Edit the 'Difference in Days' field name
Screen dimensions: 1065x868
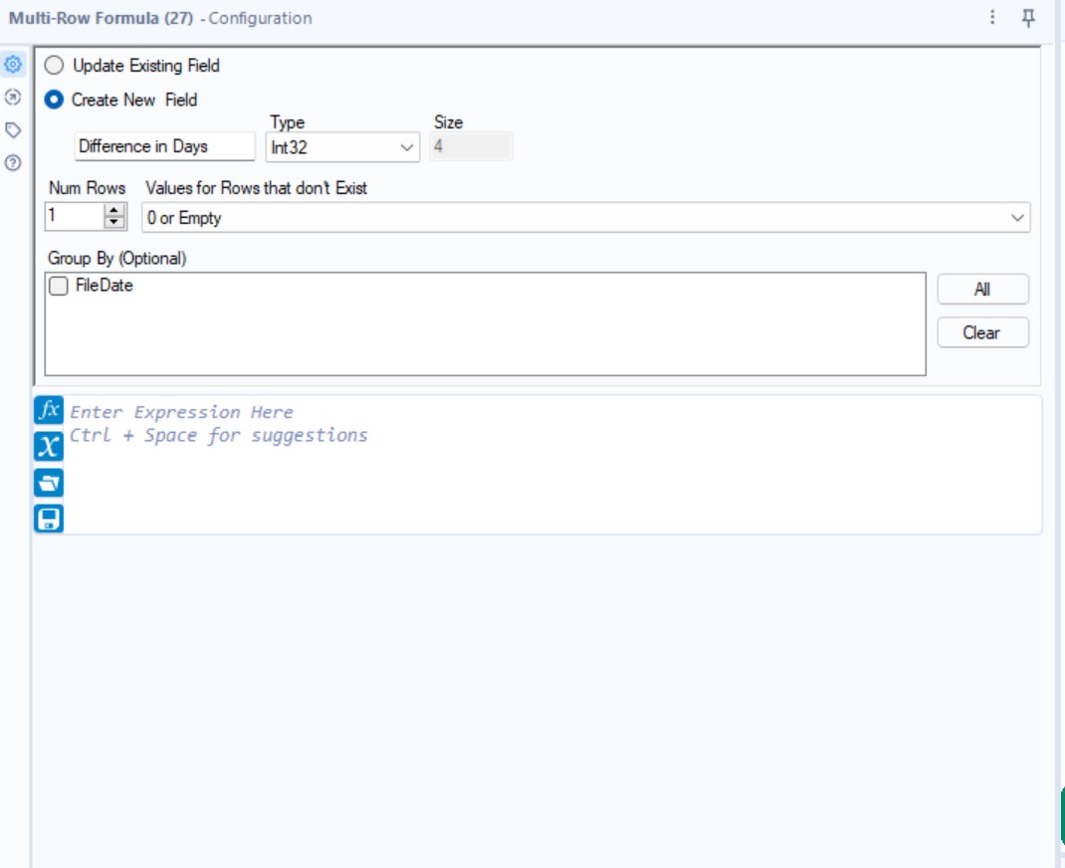coord(162,146)
